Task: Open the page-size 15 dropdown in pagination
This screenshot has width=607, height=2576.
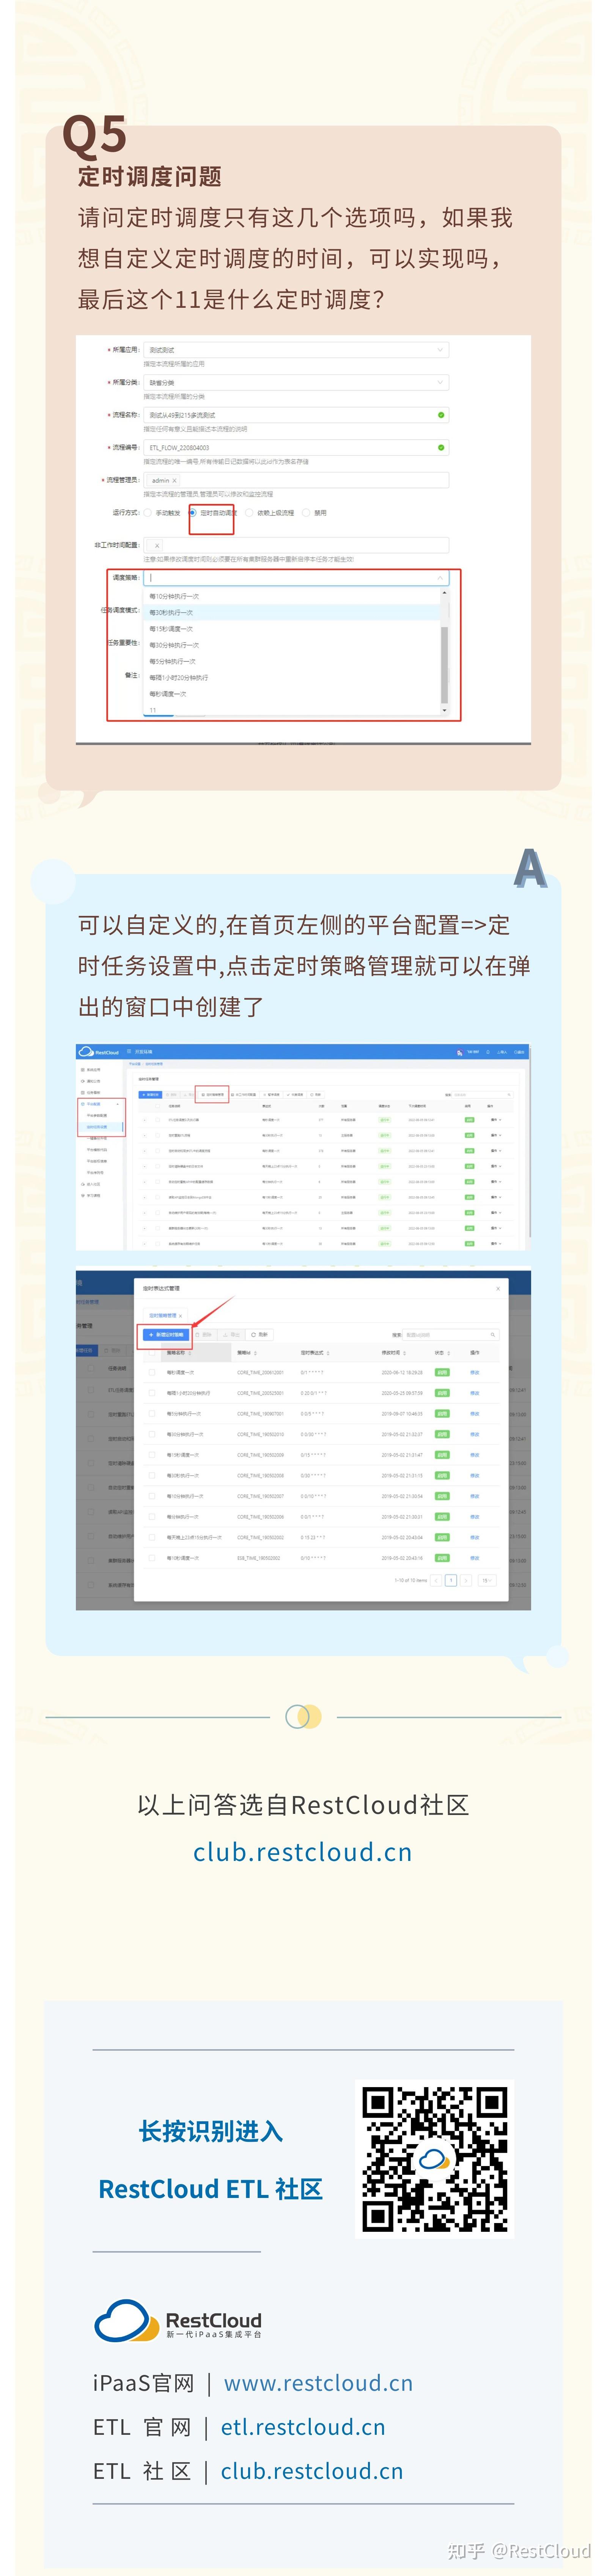Action: [x=486, y=1581]
